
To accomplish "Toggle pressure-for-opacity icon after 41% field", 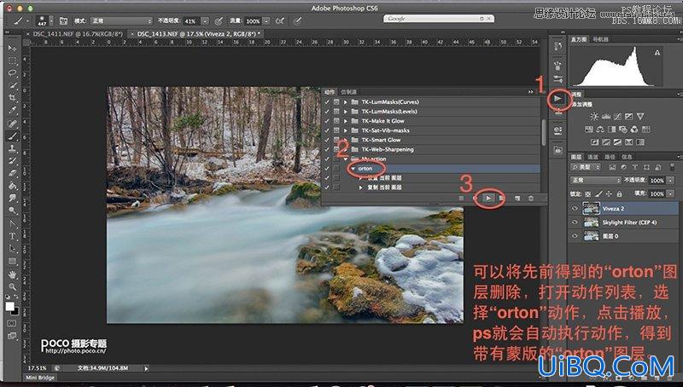I will (x=219, y=20).
